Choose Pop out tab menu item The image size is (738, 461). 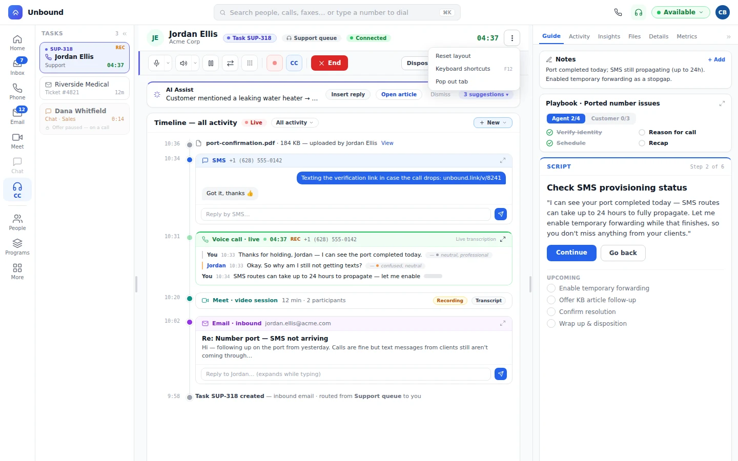click(474, 81)
